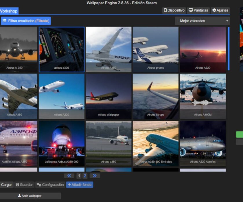Select the Airbus A400M wallpaper thumbnail
243x202 pixels.
point(203,96)
